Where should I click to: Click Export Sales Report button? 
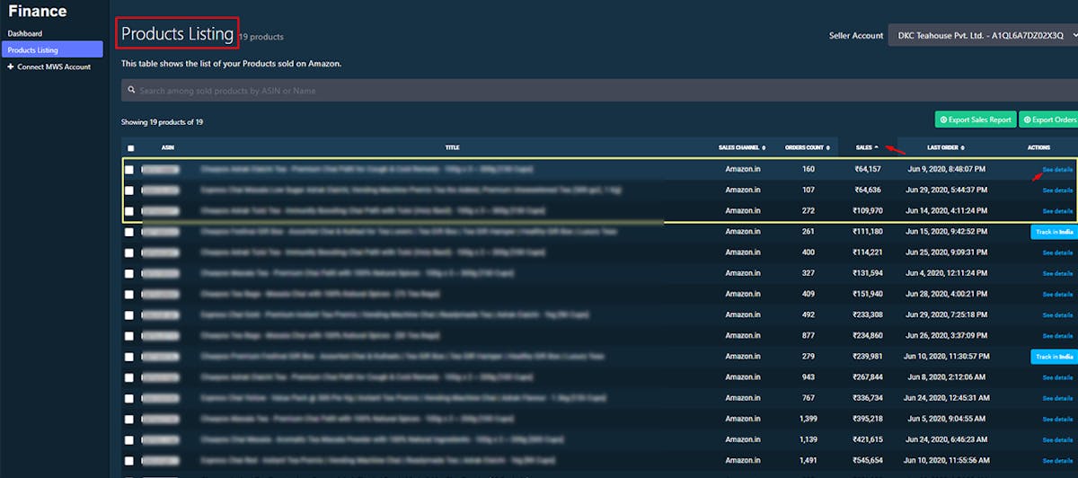976,119
